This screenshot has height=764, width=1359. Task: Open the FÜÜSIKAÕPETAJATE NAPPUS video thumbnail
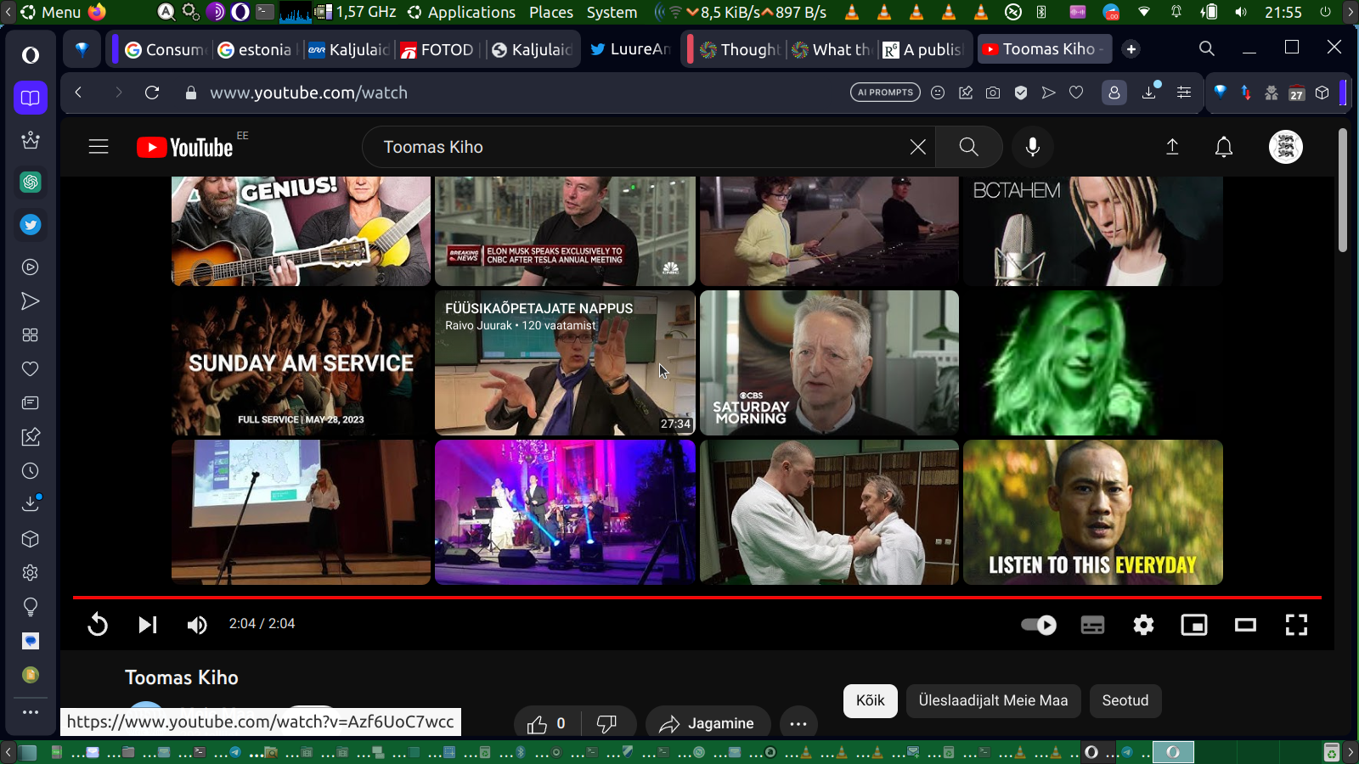(565, 363)
